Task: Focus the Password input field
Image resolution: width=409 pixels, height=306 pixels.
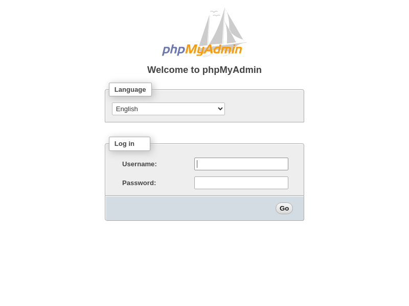Action: point(241,183)
